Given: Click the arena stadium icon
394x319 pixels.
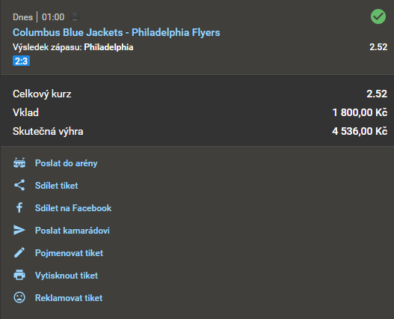Looking at the screenshot, I should click(x=19, y=163).
